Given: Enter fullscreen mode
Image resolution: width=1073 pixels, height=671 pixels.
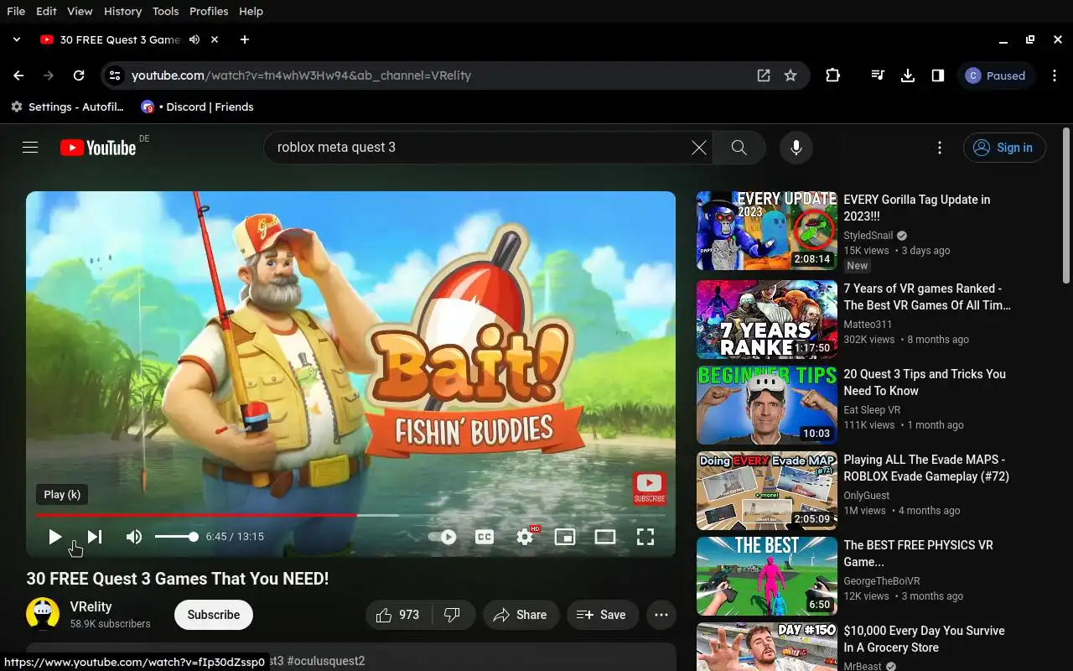Looking at the screenshot, I should pyautogui.click(x=645, y=537).
